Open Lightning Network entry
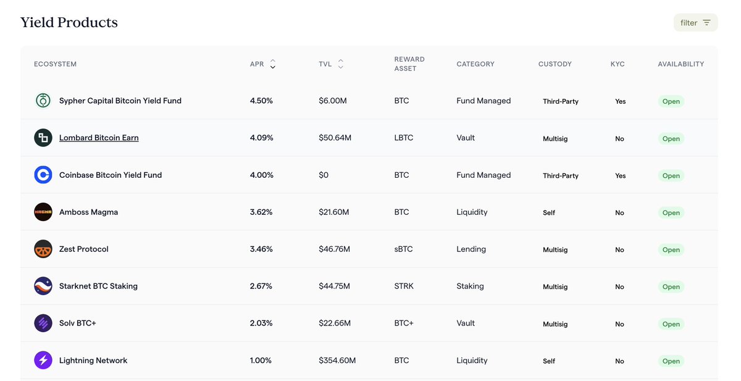 click(93, 360)
